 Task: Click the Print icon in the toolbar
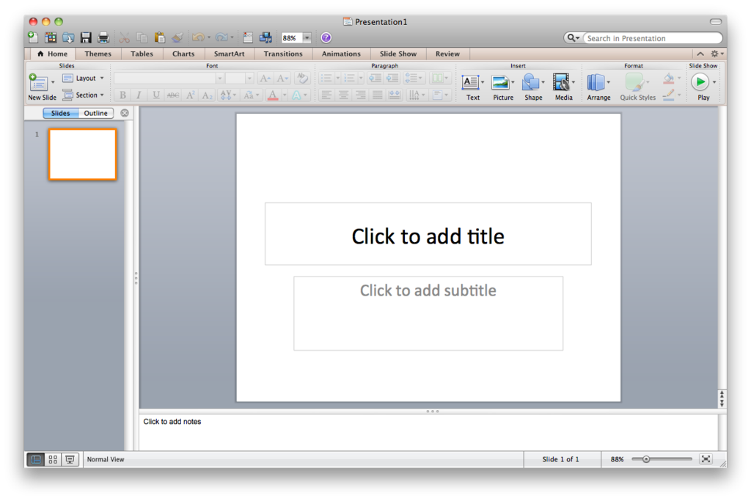click(103, 37)
